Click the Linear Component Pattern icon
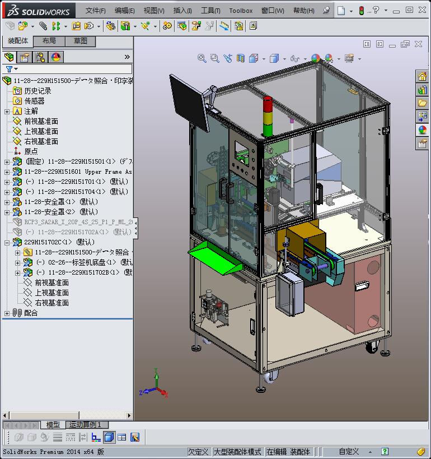Image resolution: width=431 pixels, height=459 pixels. tap(56, 26)
